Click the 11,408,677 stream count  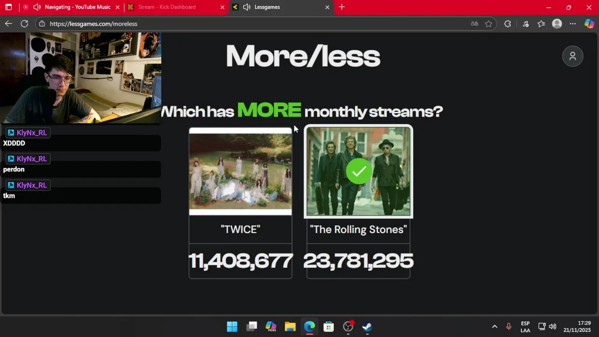(241, 261)
